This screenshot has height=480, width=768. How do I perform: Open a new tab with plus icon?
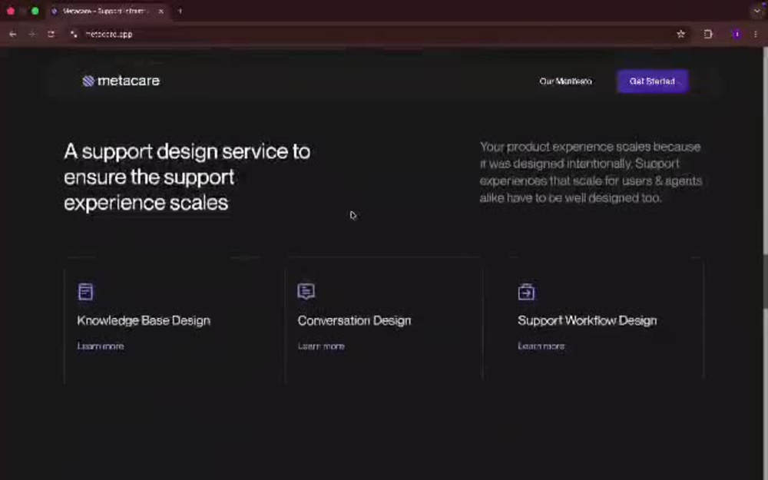point(180,11)
